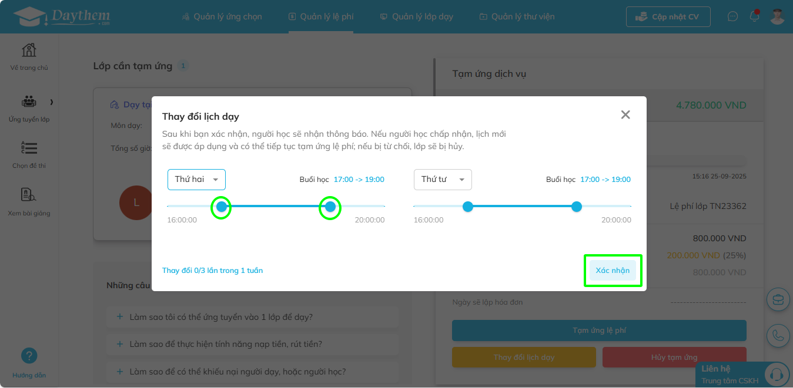This screenshot has width=793, height=388.
Task: Click the chat message icon in header
Action: [x=732, y=16]
